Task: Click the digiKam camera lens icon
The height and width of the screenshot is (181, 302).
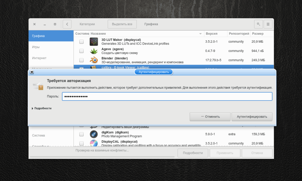Action: tap(94, 134)
